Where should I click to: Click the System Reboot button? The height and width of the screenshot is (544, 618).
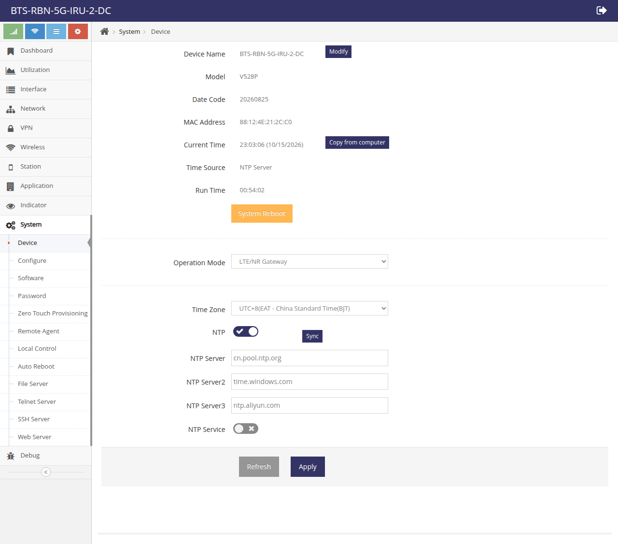(x=262, y=214)
